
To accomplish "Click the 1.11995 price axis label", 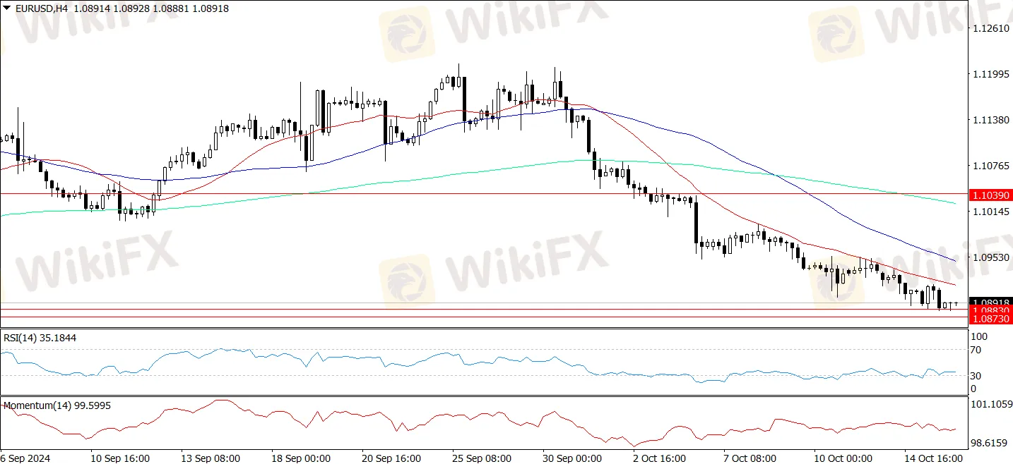I will click(991, 74).
